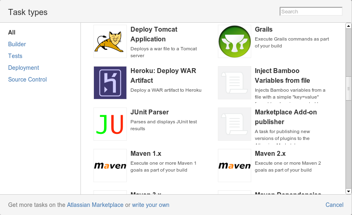
Task: Choose Heroku: Deploy WAR Artifact title
Action: [x=163, y=75]
